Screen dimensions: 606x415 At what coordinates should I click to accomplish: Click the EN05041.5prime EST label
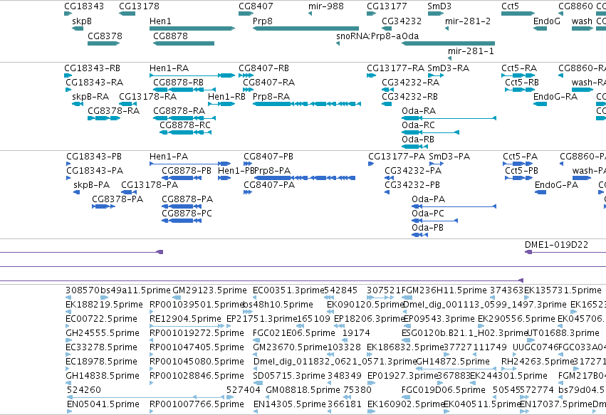pos(103,404)
